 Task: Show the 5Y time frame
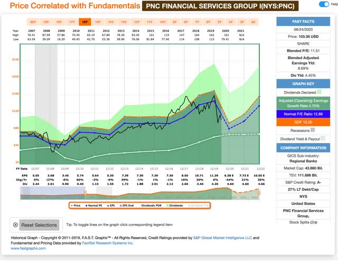(220, 22)
